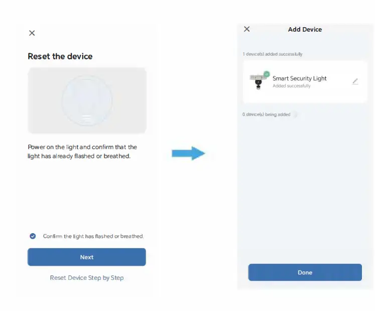The height and width of the screenshot is (311, 375).
Task: Tap the 'Confirm the light has flashed' label
Action: [93, 236]
